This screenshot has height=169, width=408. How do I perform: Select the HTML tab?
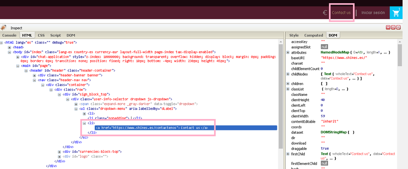pyautogui.click(x=27, y=35)
